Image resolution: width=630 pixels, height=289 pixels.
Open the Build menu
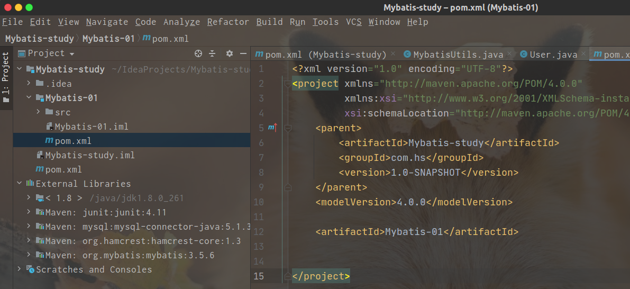tap(270, 22)
